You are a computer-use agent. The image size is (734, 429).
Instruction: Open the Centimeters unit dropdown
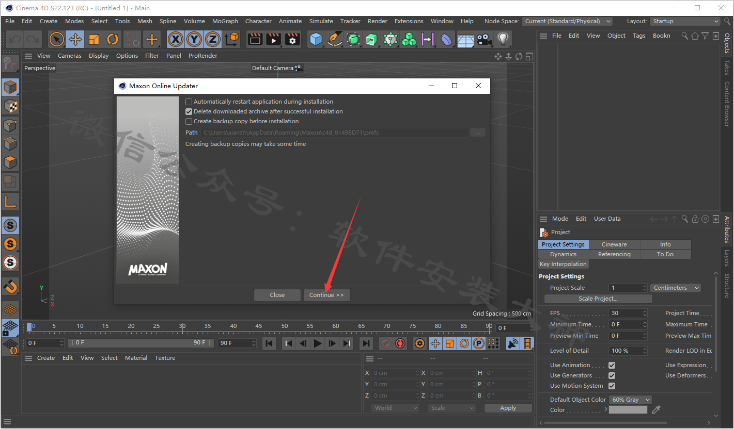[x=676, y=288]
